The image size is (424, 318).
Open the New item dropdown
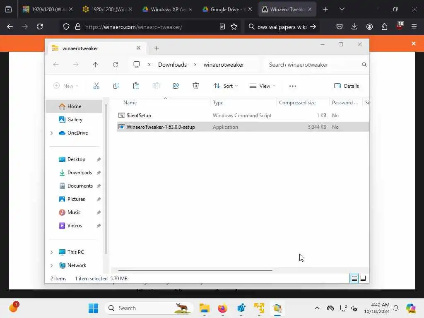[66, 86]
